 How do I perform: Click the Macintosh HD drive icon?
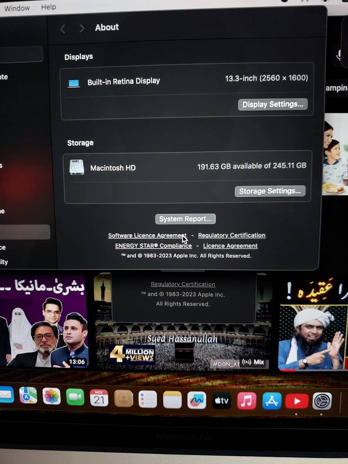[x=77, y=168]
